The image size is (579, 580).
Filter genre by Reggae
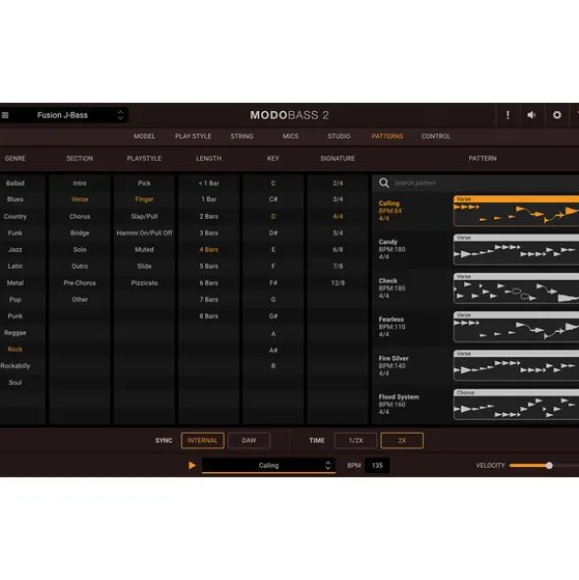15,333
